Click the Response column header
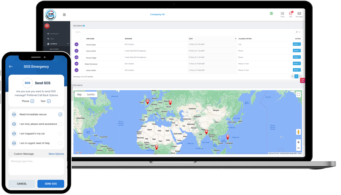 pos(128,39)
